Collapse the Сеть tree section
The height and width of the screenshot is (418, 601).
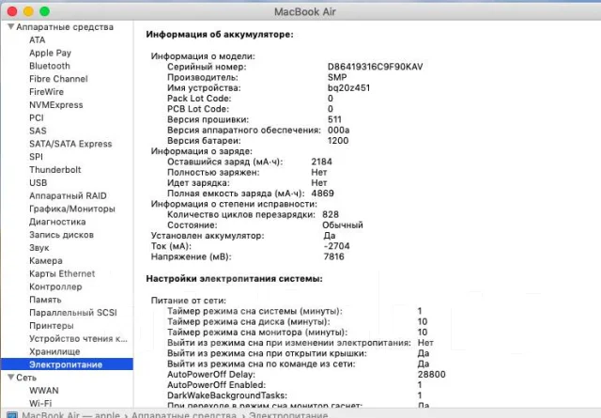tap(10, 378)
